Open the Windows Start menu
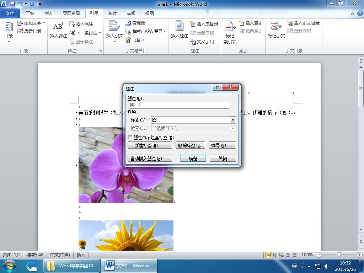 point(9,266)
